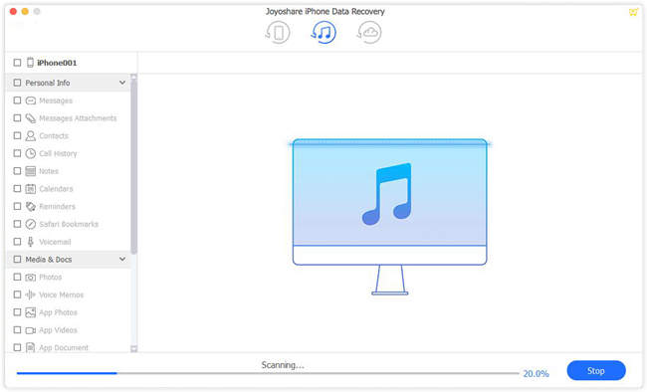Open the shopping cart purchase icon
Image resolution: width=647 pixels, height=392 pixels.
coord(633,12)
